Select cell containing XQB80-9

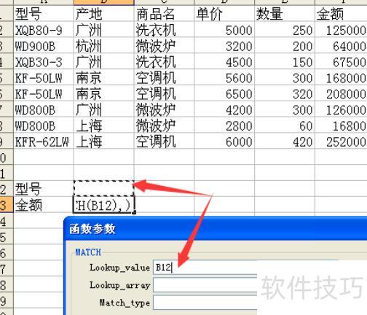[x=44, y=29]
